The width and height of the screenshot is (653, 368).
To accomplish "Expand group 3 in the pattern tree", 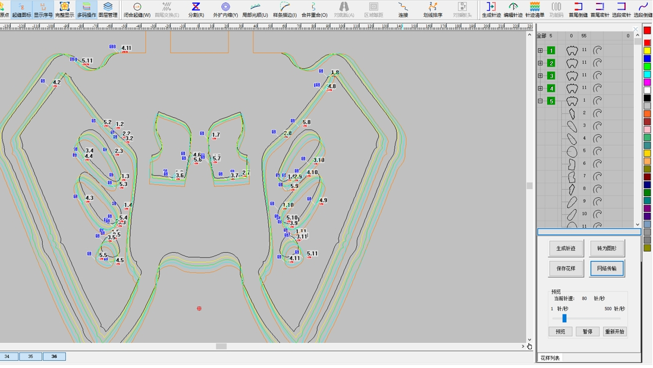I will (x=540, y=76).
